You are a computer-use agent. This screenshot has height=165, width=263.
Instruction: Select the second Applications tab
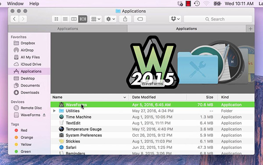187,29
